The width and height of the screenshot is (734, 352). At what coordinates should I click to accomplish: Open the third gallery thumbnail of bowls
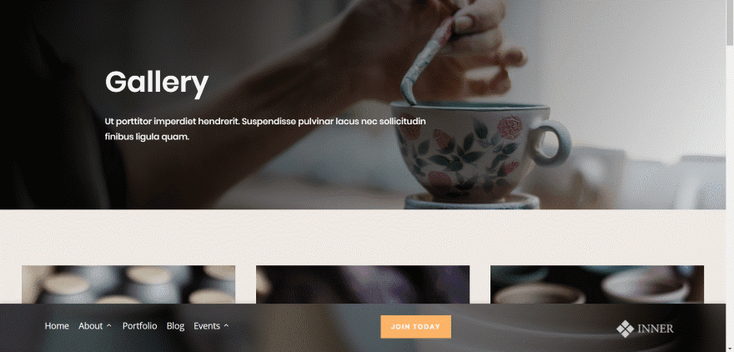[597, 284]
